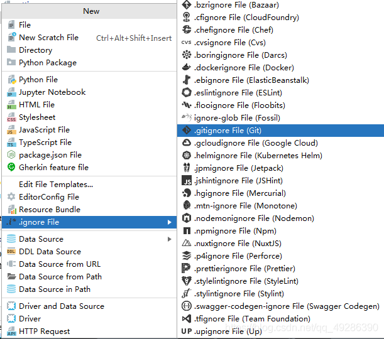
Task: Click the package.json File node icon
Action: [x=11, y=154]
